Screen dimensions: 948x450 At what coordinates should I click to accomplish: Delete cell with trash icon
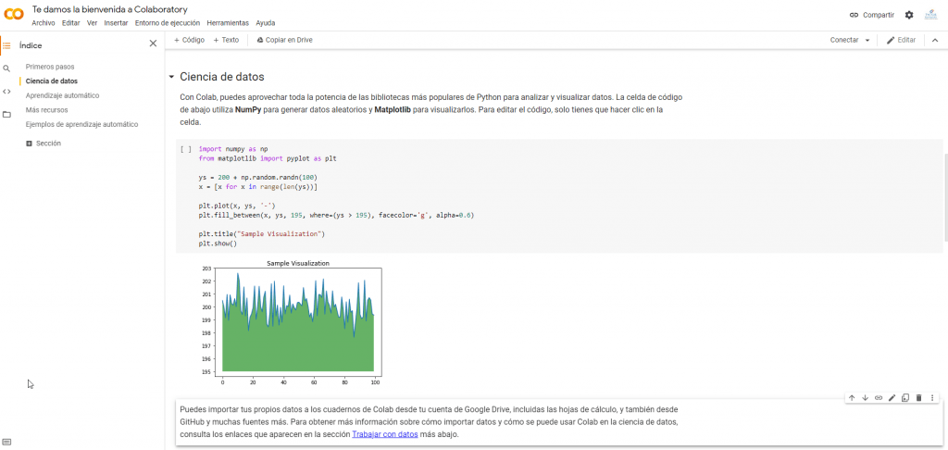tap(919, 397)
